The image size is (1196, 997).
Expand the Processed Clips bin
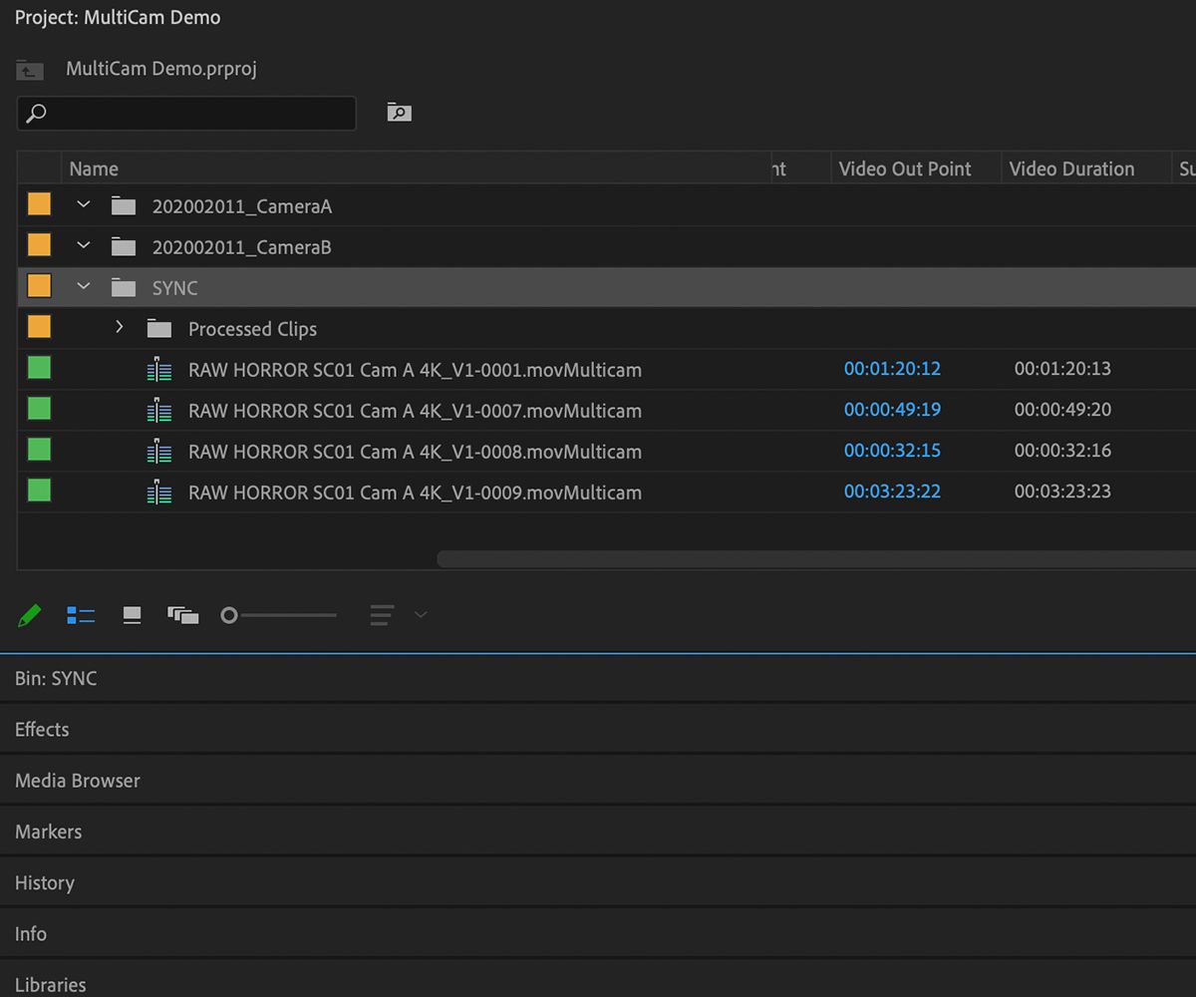click(x=119, y=327)
